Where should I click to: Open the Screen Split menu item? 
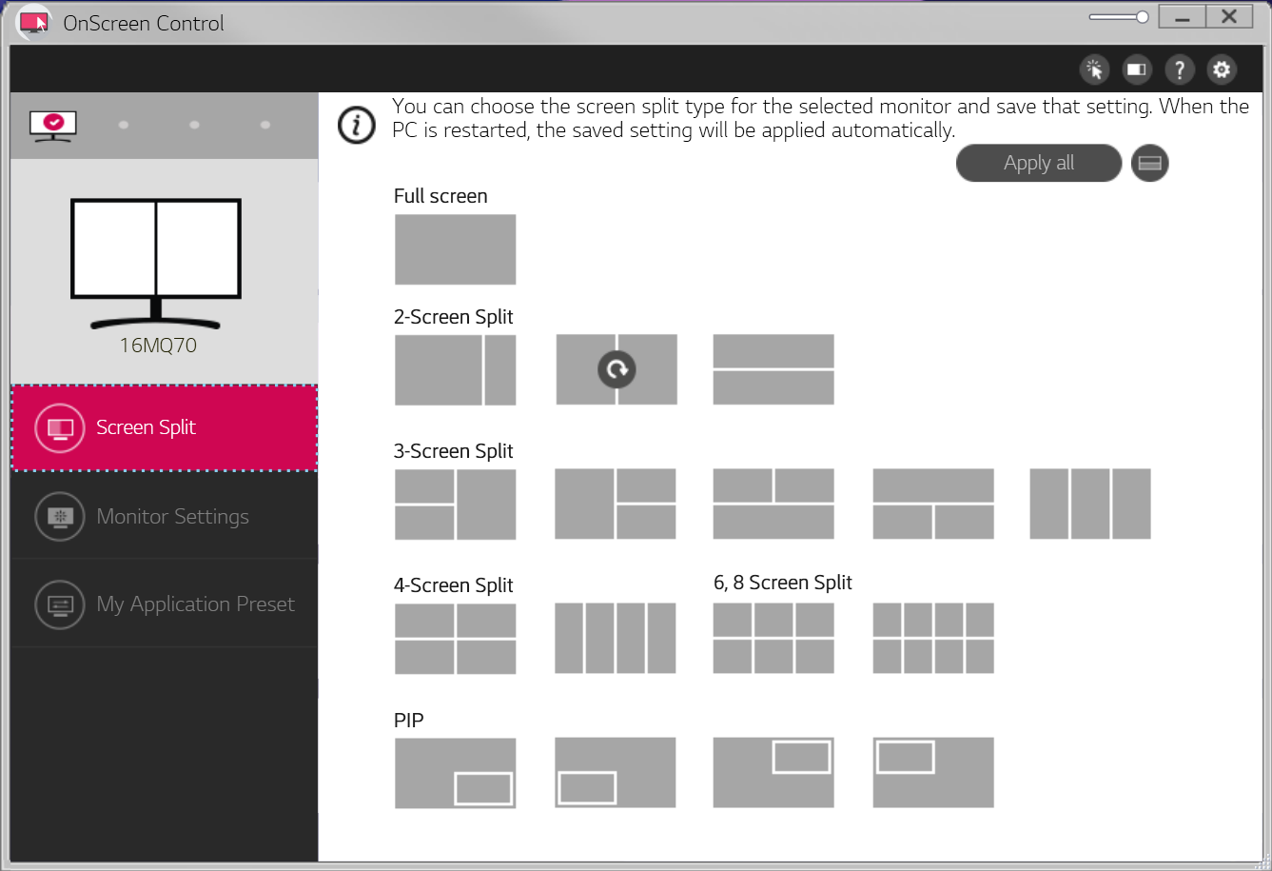pos(164,428)
